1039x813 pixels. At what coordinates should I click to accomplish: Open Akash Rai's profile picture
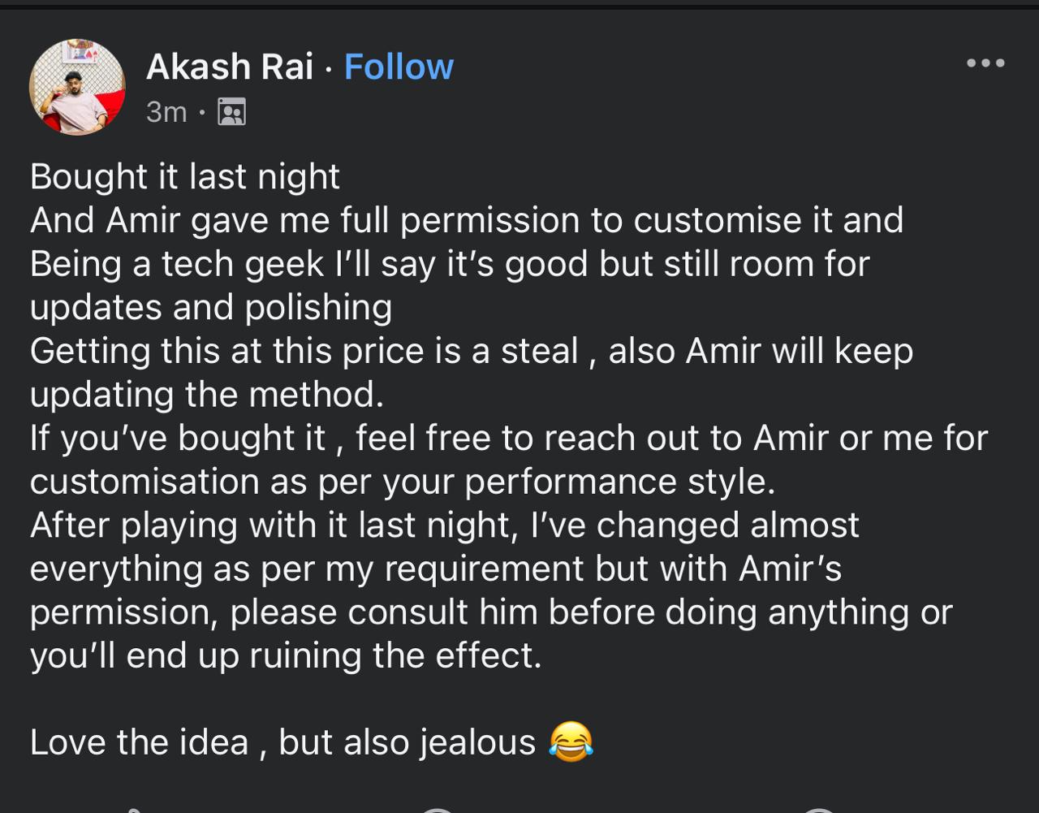pyautogui.click(x=77, y=87)
